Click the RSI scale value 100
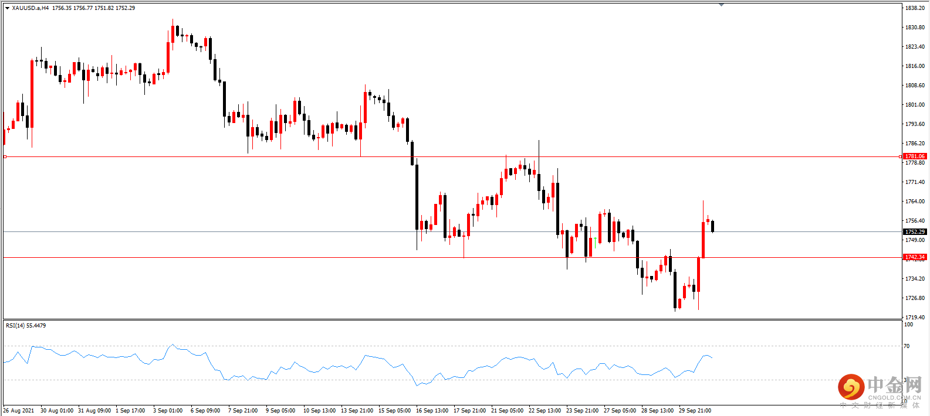Viewport: 930px width, 416px height. [x=908, y=325]
